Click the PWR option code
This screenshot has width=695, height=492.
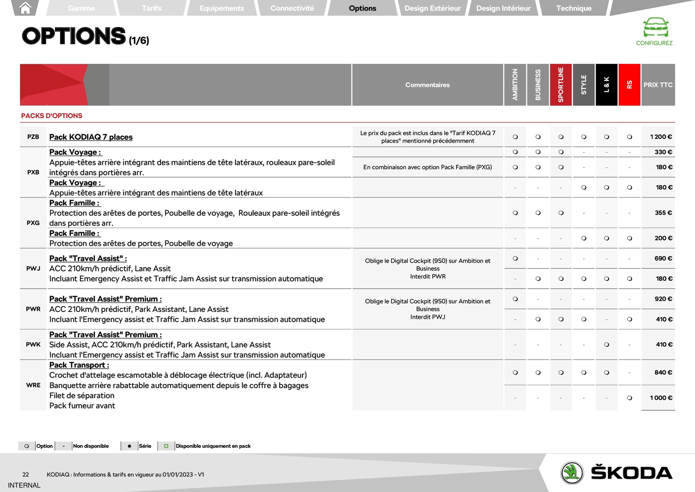click(33, 309)
